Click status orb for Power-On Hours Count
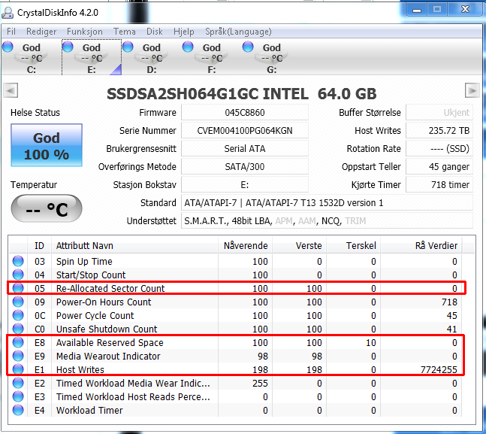 point(18,302)
